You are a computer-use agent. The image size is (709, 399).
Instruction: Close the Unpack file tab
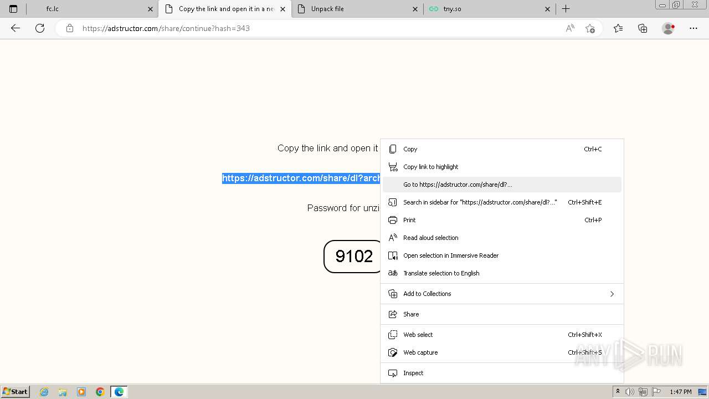[415, 9]
